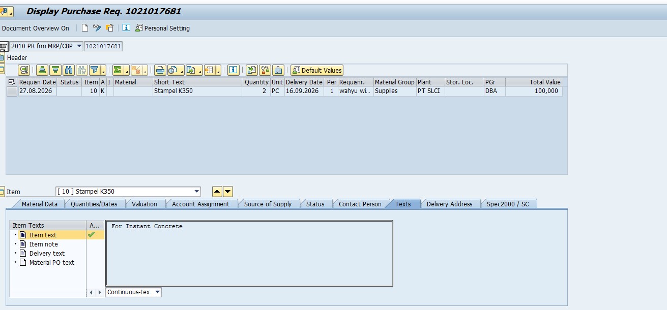667x310 pixels.
Task: Click Document Overview On
Action: [x=36, y=28]
